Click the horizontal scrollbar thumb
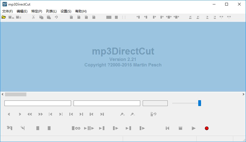The width and height of the screenshot is (246, 142). 16,94
